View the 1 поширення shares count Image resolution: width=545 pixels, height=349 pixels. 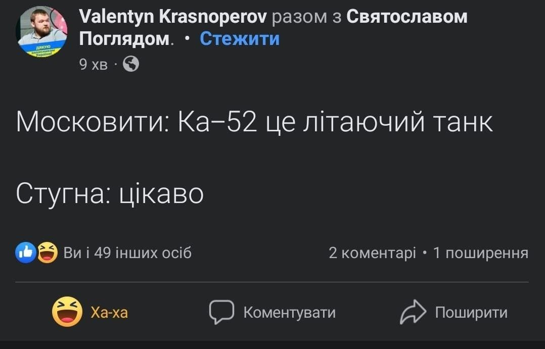click(x=480, y=253)
